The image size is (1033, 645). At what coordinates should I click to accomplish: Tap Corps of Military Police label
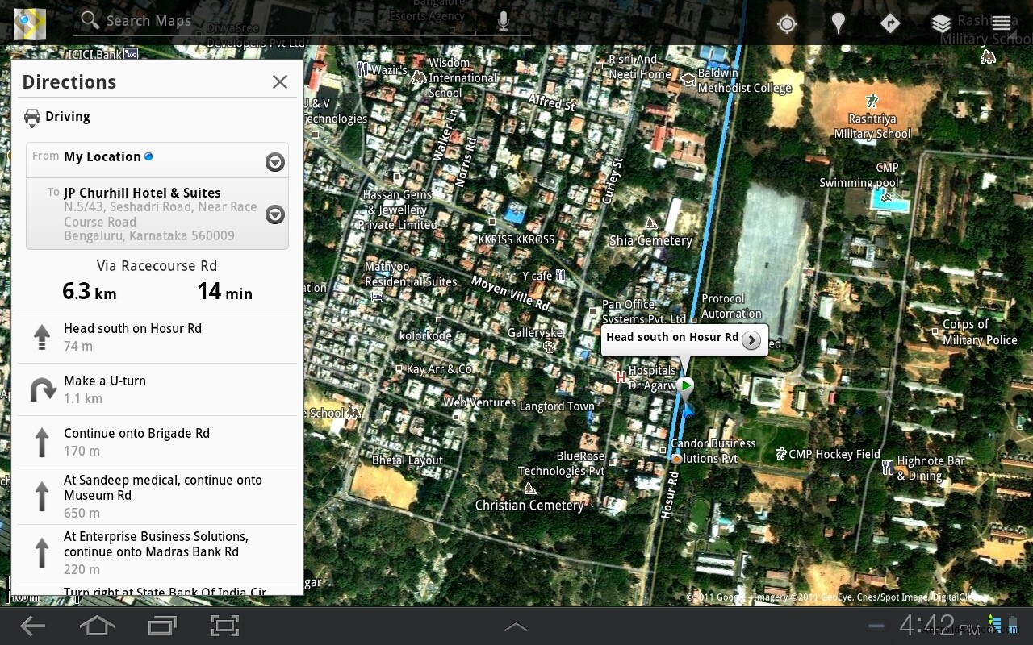tap(980, 332)
